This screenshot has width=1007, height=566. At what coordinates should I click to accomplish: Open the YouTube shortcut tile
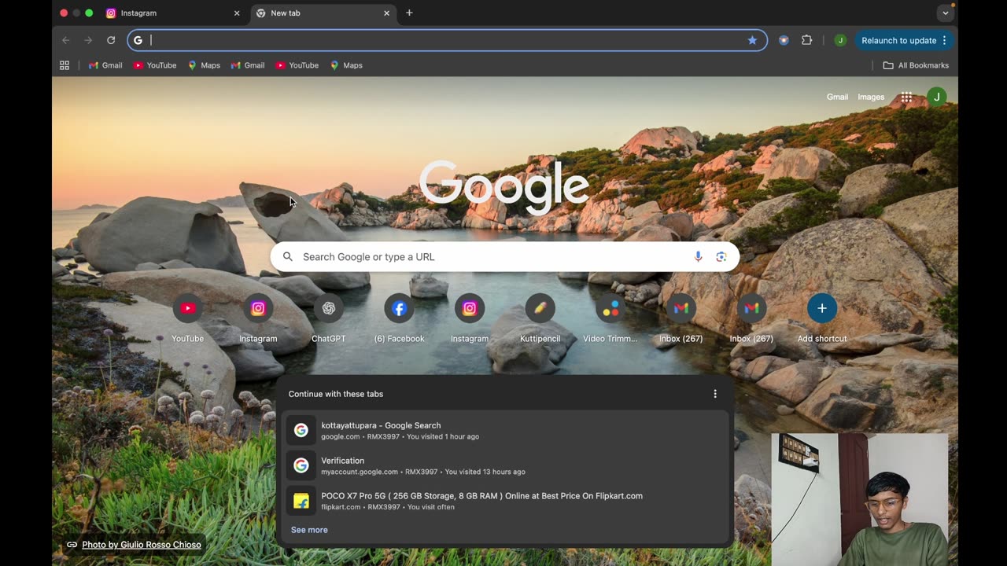click(x=187, y=319)
